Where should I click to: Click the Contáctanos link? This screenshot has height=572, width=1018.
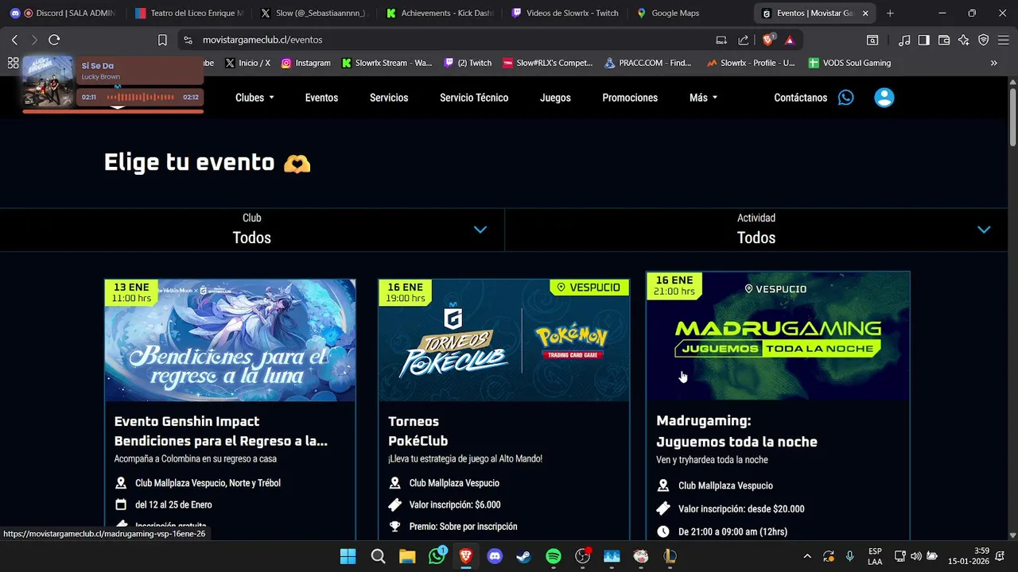(x=800, y=98)
